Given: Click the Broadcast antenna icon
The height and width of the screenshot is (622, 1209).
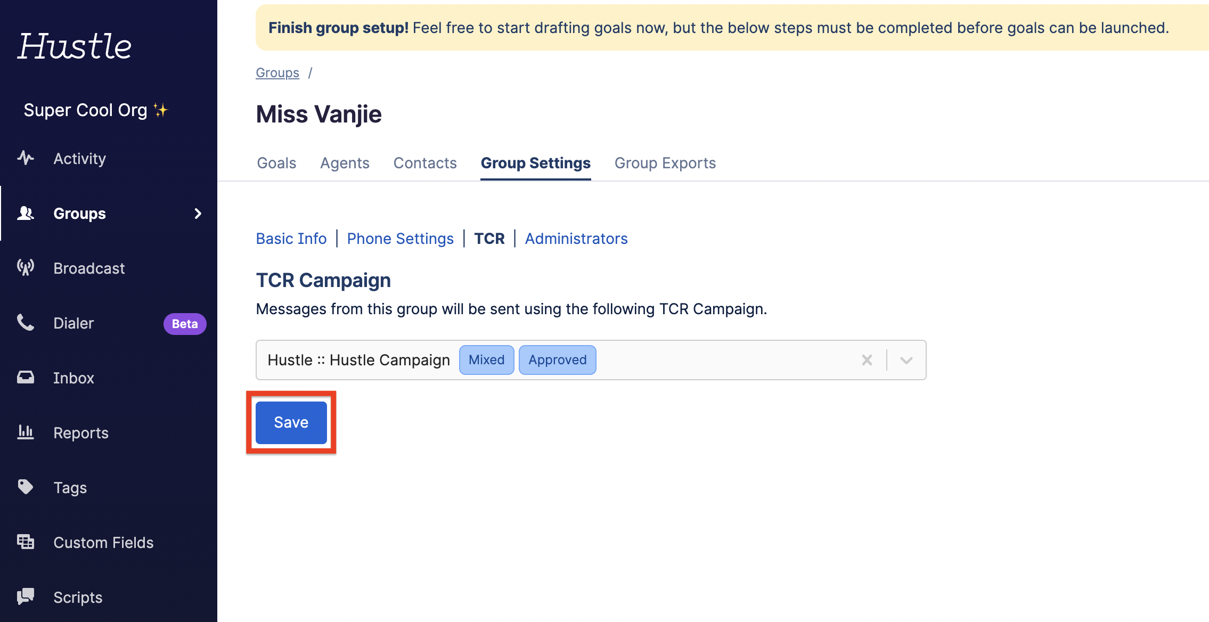Looking at the screenshot, I should click(25, 268).
